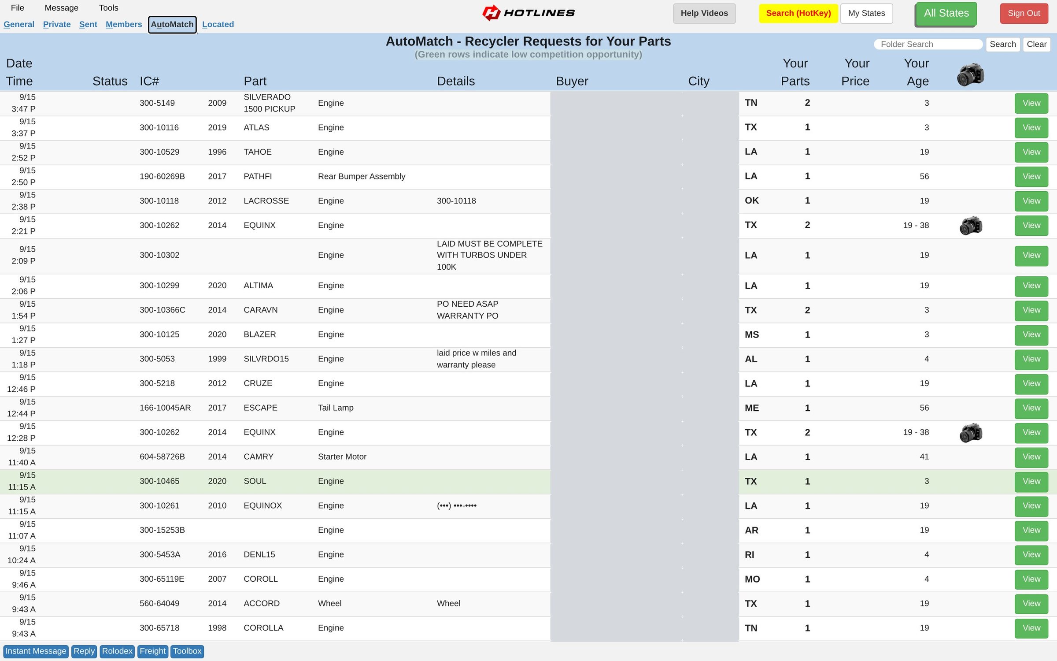View the 300-15253B engine request
The height and width of the screenshot is (661, 1057).
pyautogui.click(x=1031, y=531)
